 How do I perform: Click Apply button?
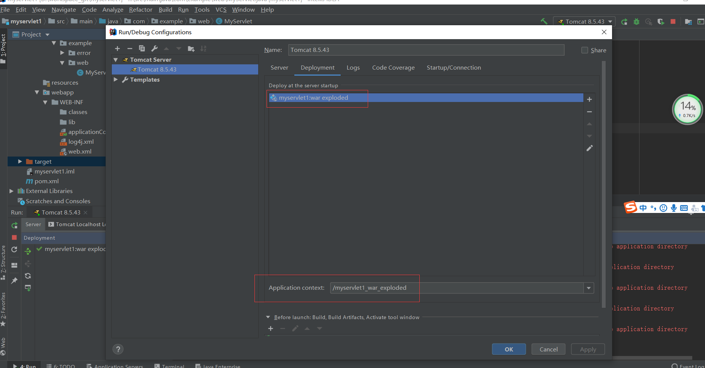588,349
